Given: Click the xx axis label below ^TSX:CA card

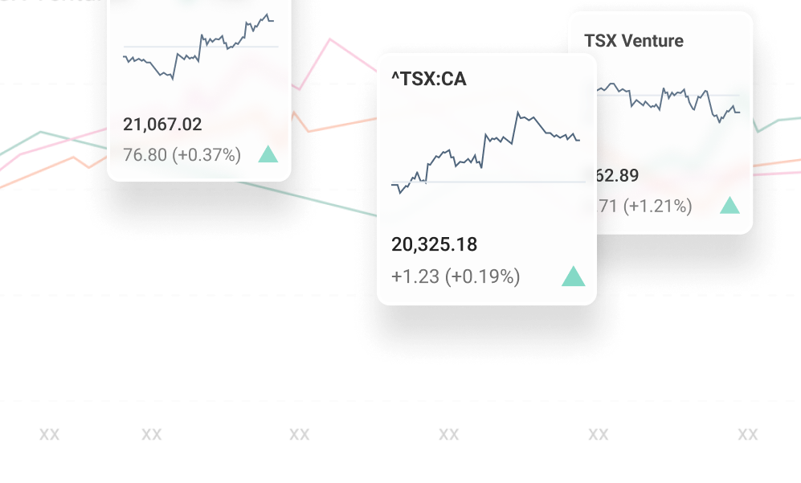Looking at the screenshot, I should coord(449,435).
